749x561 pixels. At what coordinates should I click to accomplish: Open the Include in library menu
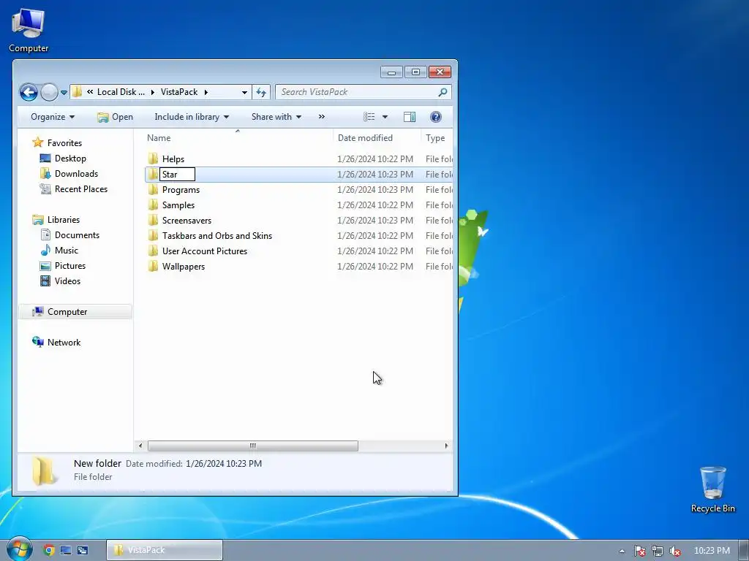coord(192,117)
